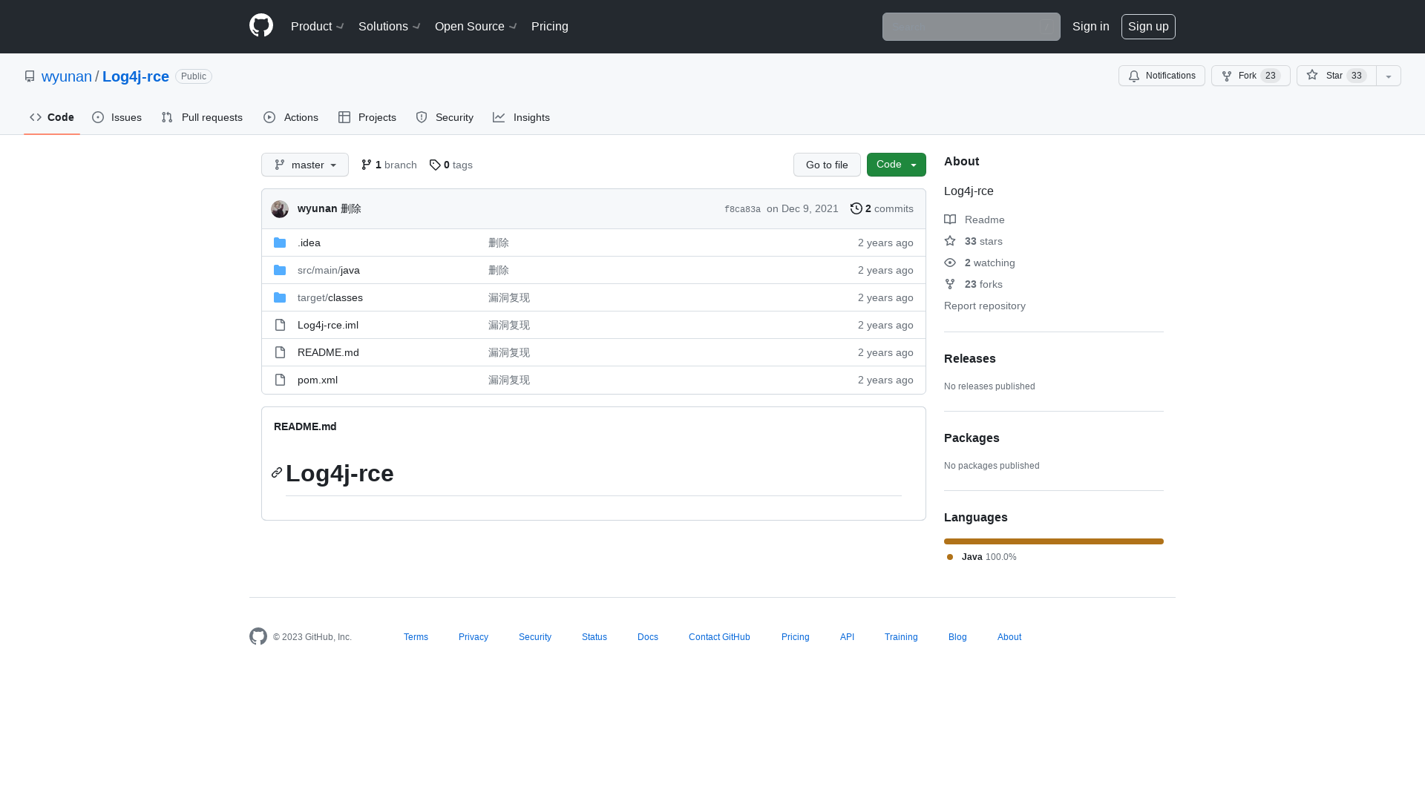Star the repository

point(1337,76)
